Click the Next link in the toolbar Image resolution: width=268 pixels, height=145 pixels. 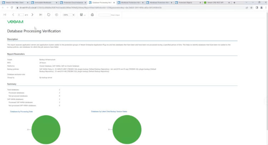click(118, 15)
